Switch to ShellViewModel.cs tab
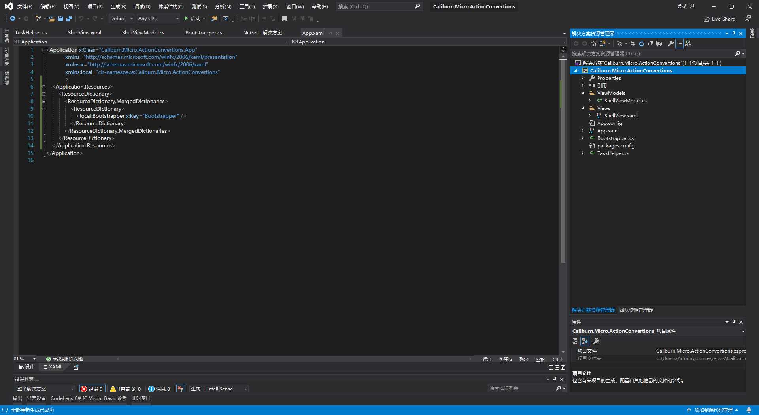Image resolution: width=759 pixels, height=415 pixels. pos(143,33)
